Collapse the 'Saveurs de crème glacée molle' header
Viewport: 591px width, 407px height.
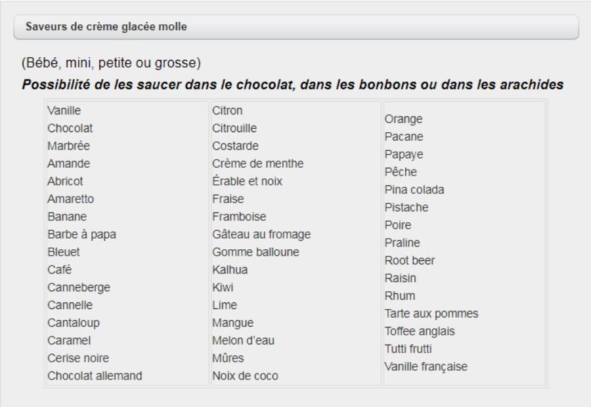(295, 27)
